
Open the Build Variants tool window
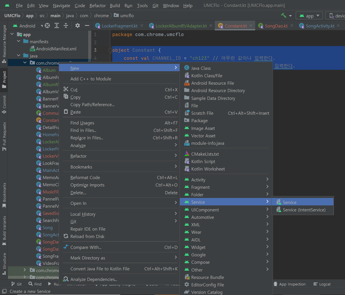tap(4, 231)
